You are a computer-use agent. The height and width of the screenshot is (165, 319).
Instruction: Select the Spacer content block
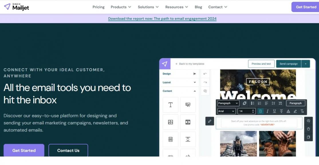point(188,139)
